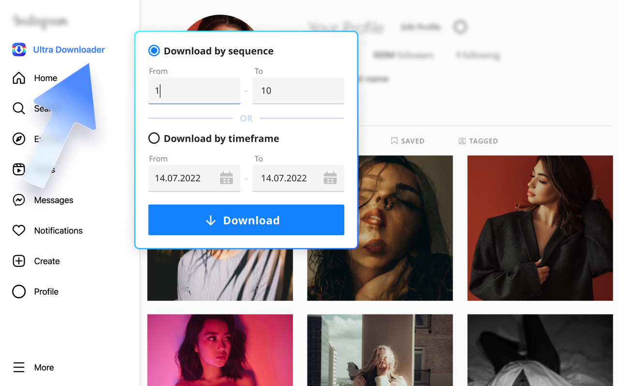This screenshot has height=386, width=619.
Task: Open the To date calendar picker
Action: (330, 178)
